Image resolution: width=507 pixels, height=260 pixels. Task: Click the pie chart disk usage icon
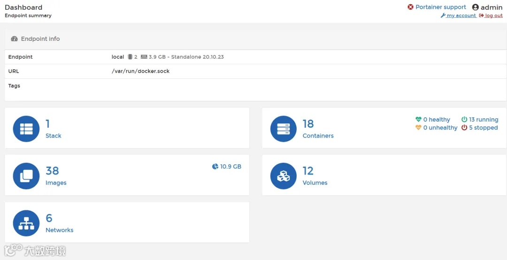(215, 167)
